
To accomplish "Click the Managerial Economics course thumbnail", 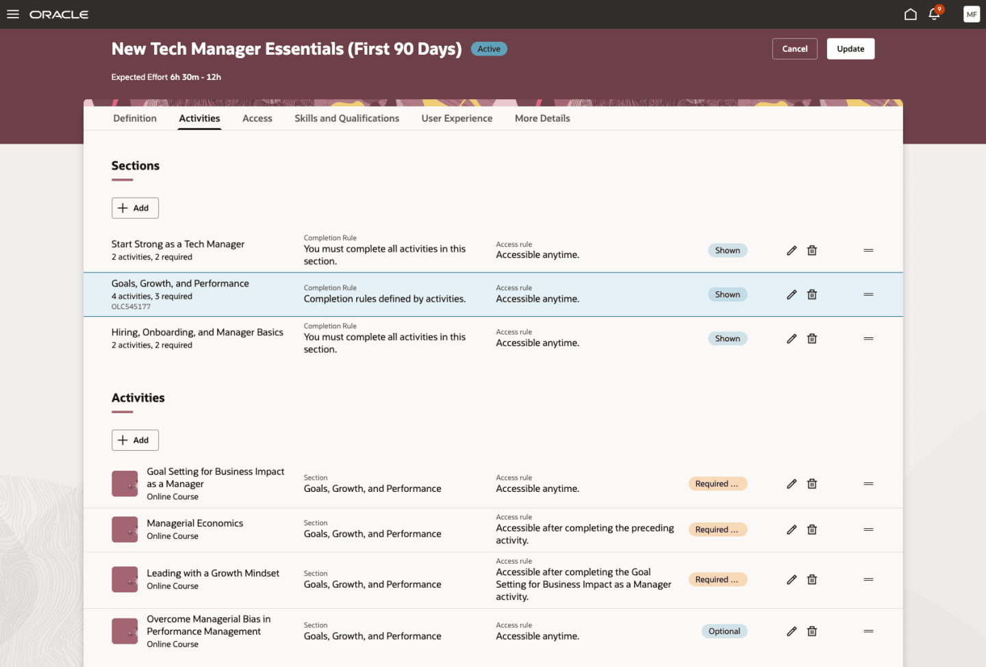I will click(125, 529).
